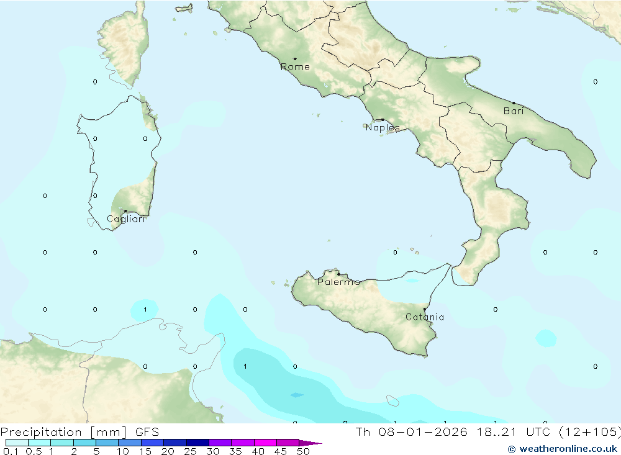Image resolution: width=621 pixels, height=455 pixels.
Task: Select the Cagliari city label
Action: [126, 219]
